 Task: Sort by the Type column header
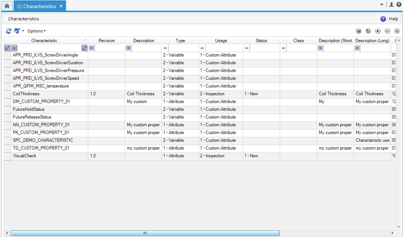click(x=180, y=40)
